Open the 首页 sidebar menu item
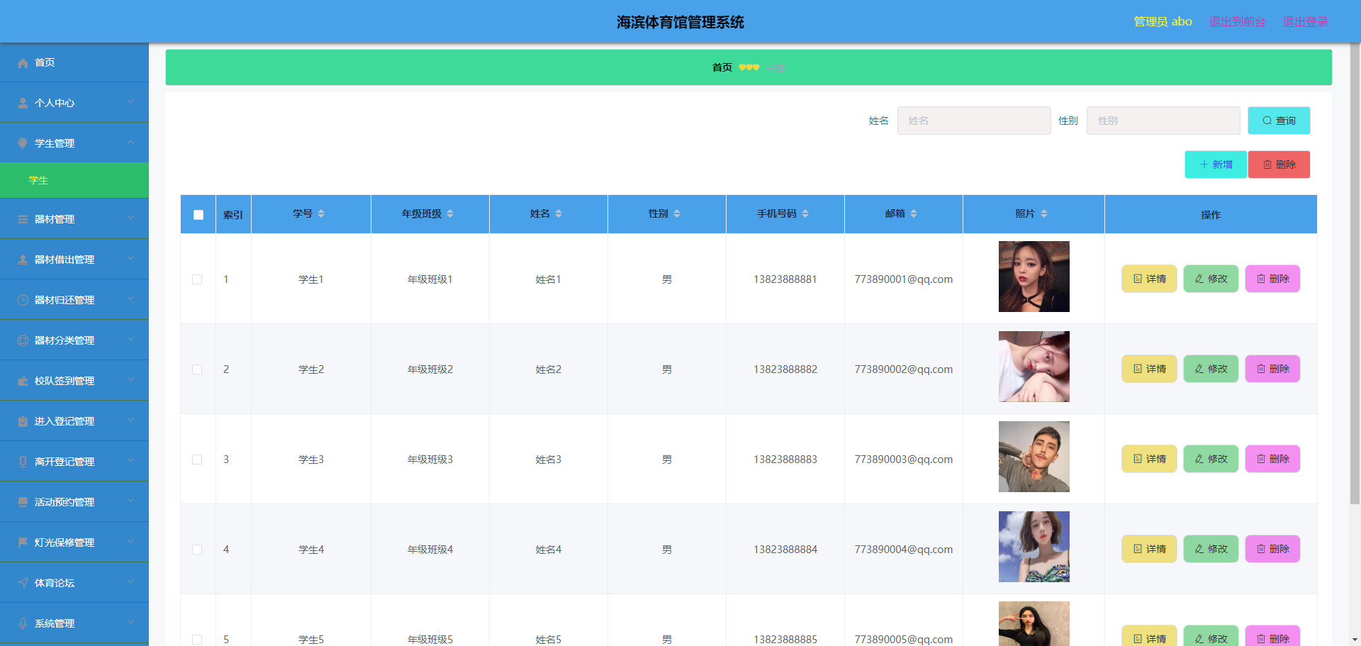Screen dimensions: 1361x646 point(74,63)
